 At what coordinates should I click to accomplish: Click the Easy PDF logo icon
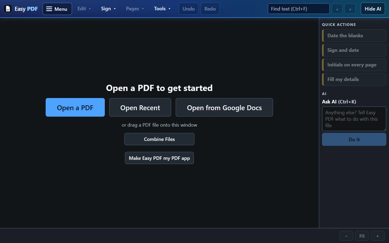point(8,9)
